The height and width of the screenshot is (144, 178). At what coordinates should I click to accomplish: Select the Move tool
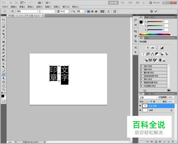(x=4, y=20)
